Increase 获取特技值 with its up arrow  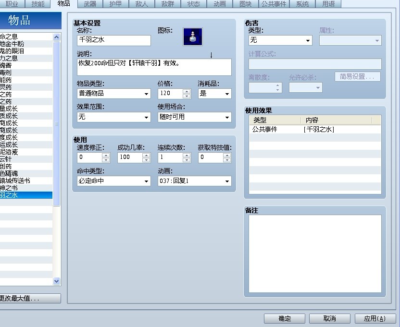pos(227,155)
